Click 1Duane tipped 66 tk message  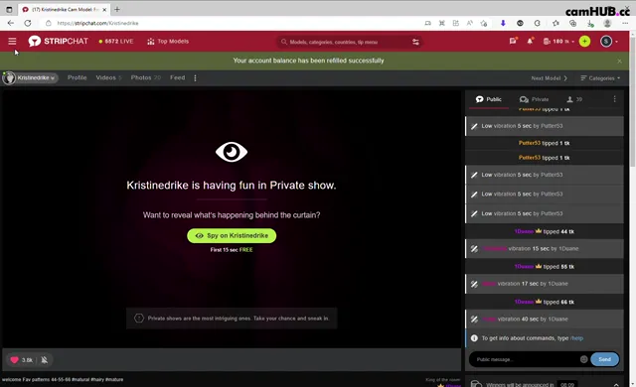click(x=544, y=302)
